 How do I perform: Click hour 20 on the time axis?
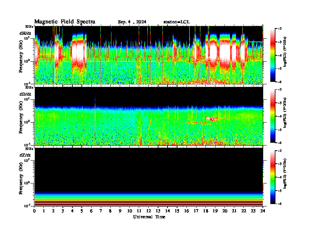[x=225, y=211]
